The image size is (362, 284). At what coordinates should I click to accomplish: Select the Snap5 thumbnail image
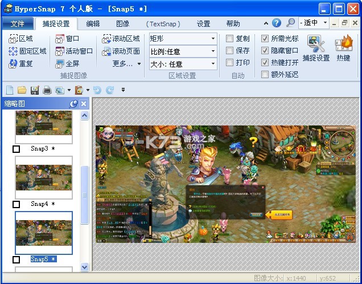44,233
